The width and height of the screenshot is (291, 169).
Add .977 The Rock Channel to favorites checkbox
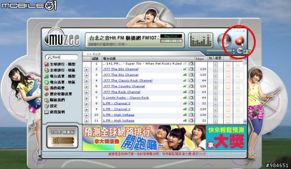tap(215, 93)
